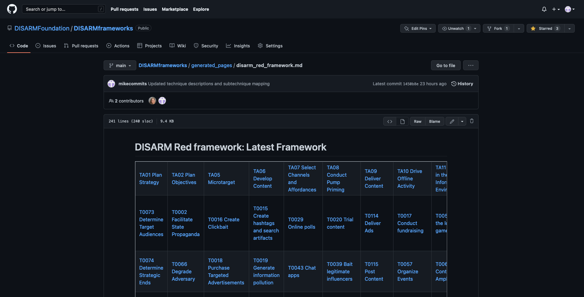
Task: Open Marketplace in top navigation
Action: [x=175, y=9]
